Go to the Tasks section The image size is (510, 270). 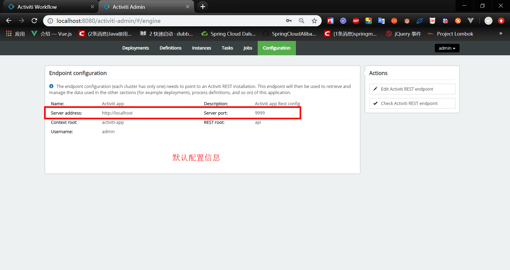227,48
